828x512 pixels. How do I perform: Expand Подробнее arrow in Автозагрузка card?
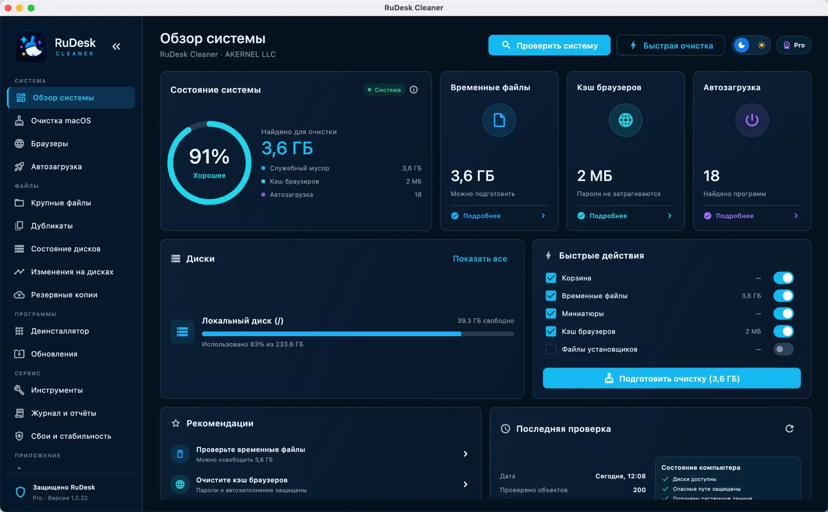tap(796, 216)
